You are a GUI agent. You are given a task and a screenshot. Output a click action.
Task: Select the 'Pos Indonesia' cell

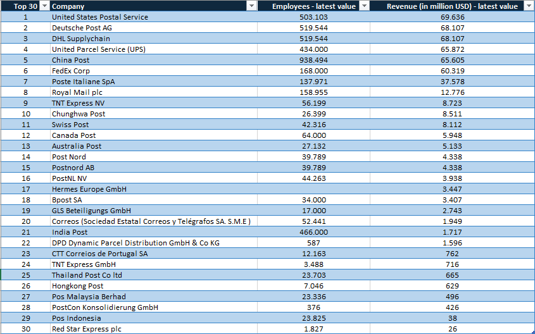click(x=154, y=318)
